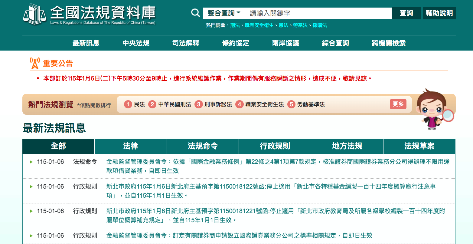This screenshot has width=473, height=244.
Task: Click the 查詢 search button
Action: pos(406,13)
